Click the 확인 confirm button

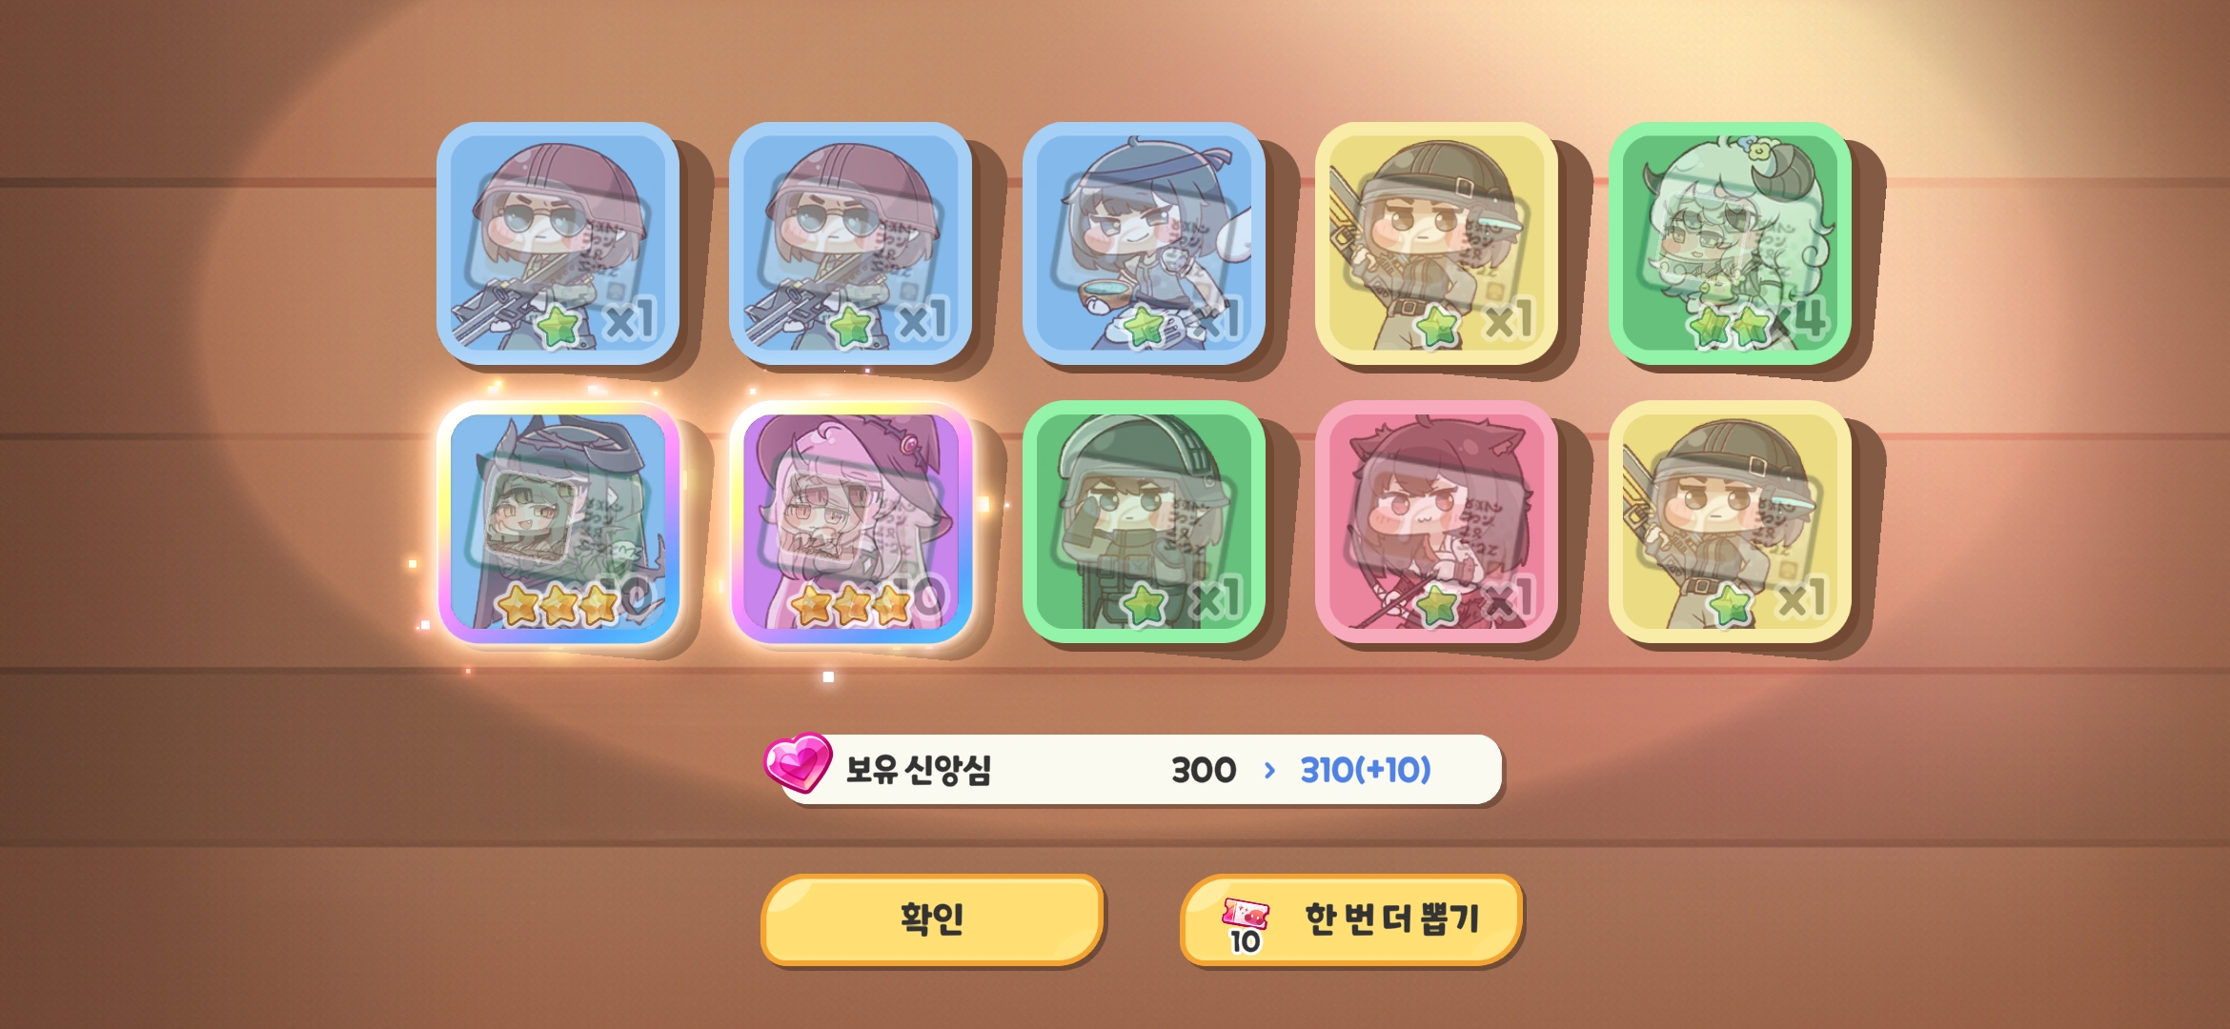(x=932, y=919)
